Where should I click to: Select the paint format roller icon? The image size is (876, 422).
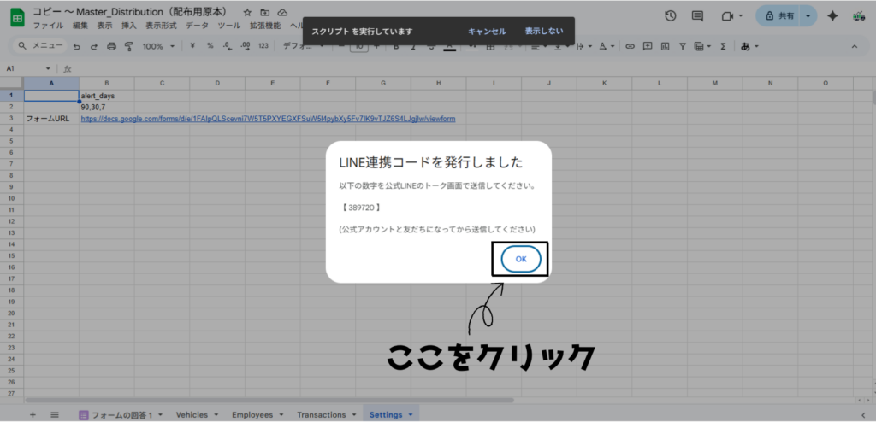[x=127, y=46]
